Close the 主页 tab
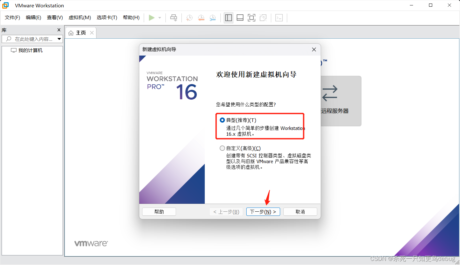 pos(92,33)
